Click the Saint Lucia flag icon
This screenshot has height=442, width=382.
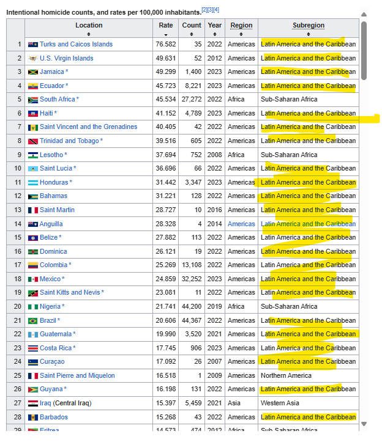click(32, 169)
